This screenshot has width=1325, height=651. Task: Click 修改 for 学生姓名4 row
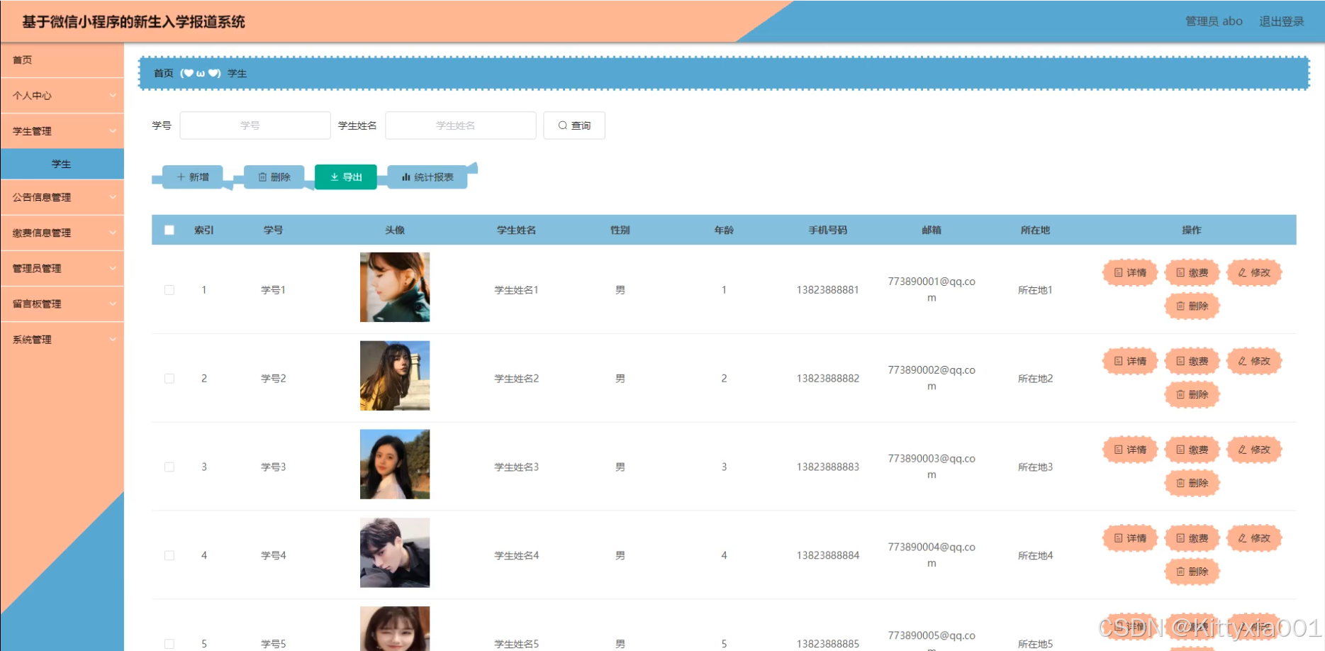coord(1254,538)
